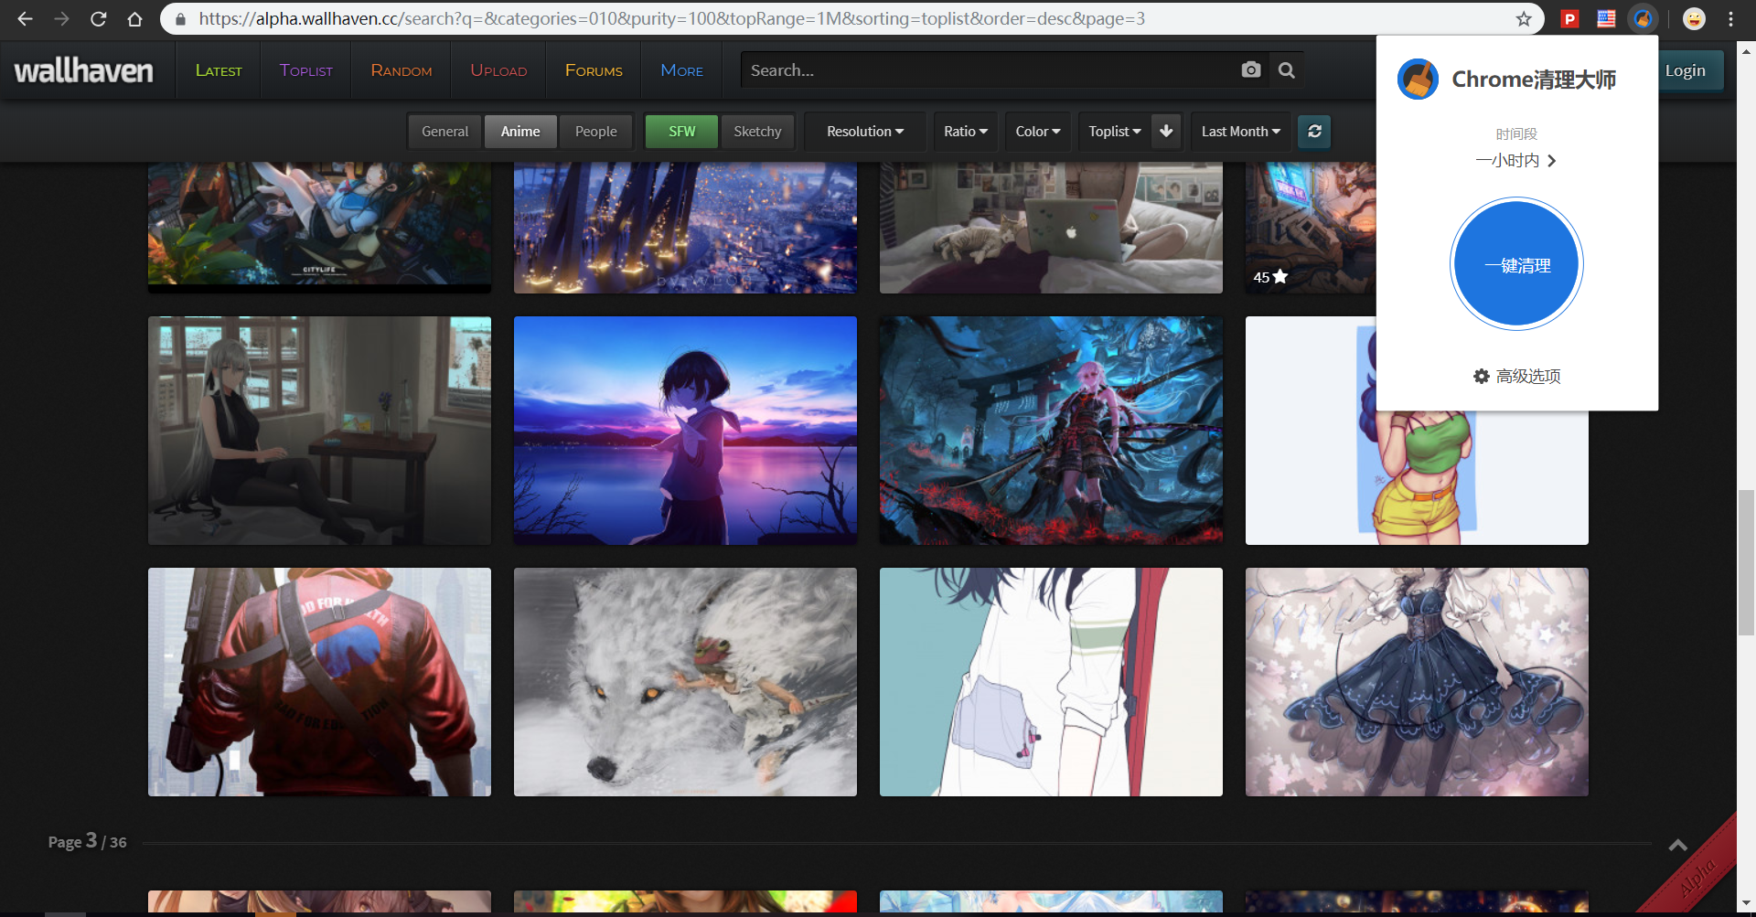Click the browser forward arrow
This screenshot has width=1756, height=917.
click(x=61, y=18)
